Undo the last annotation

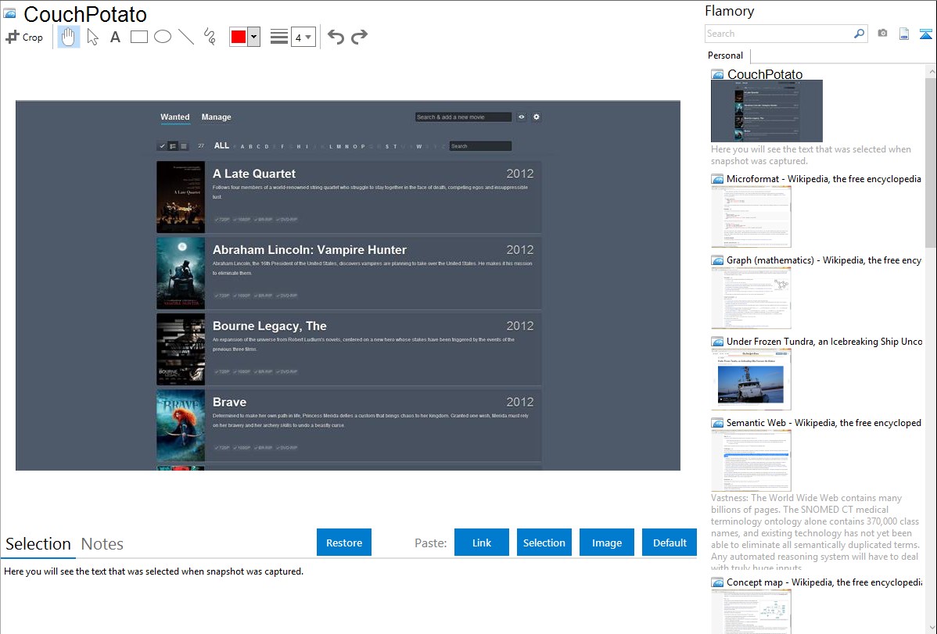tap(336, 37)
